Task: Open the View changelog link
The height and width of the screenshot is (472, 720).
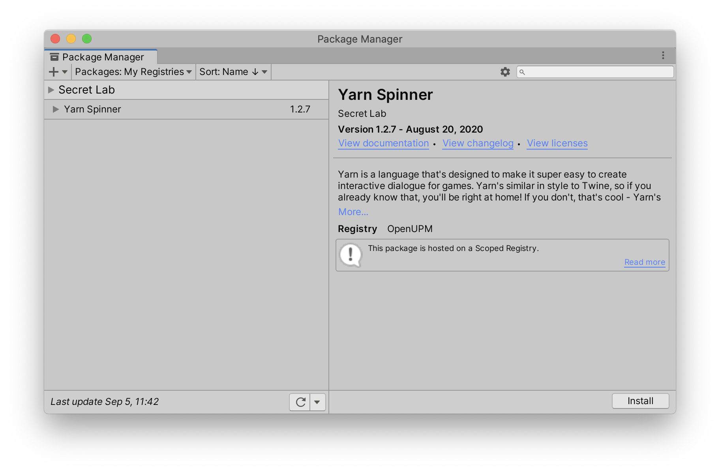Action: 478,143
